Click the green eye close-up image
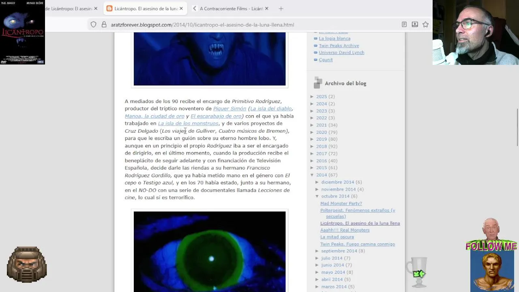The image size is (519, 292). pos(210,251)
